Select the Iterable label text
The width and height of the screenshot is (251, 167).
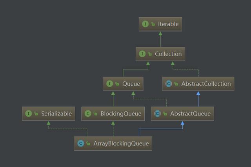tap(167, 24)
